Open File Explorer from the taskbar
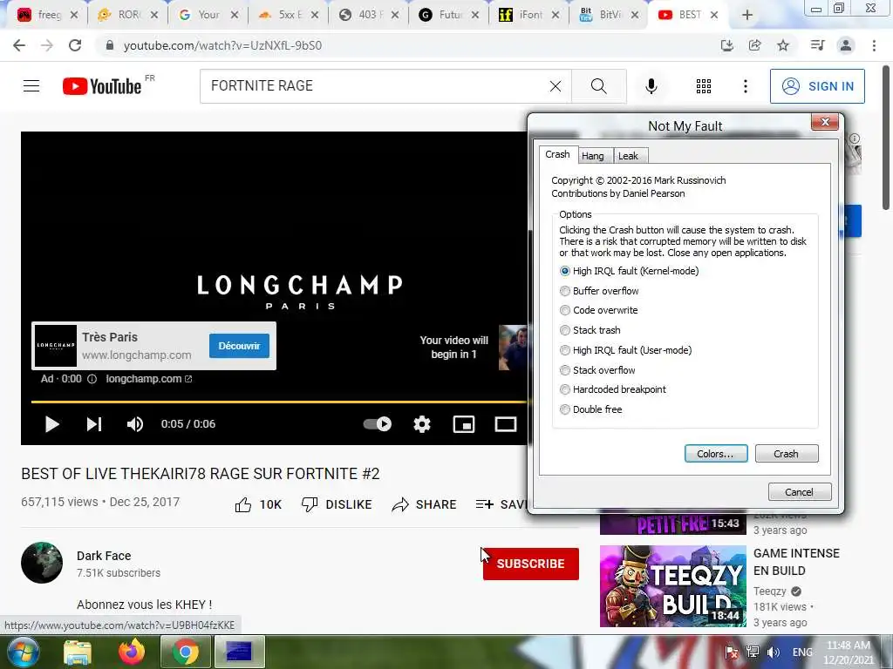Screen dimensions: 893x669 [78, 652]
